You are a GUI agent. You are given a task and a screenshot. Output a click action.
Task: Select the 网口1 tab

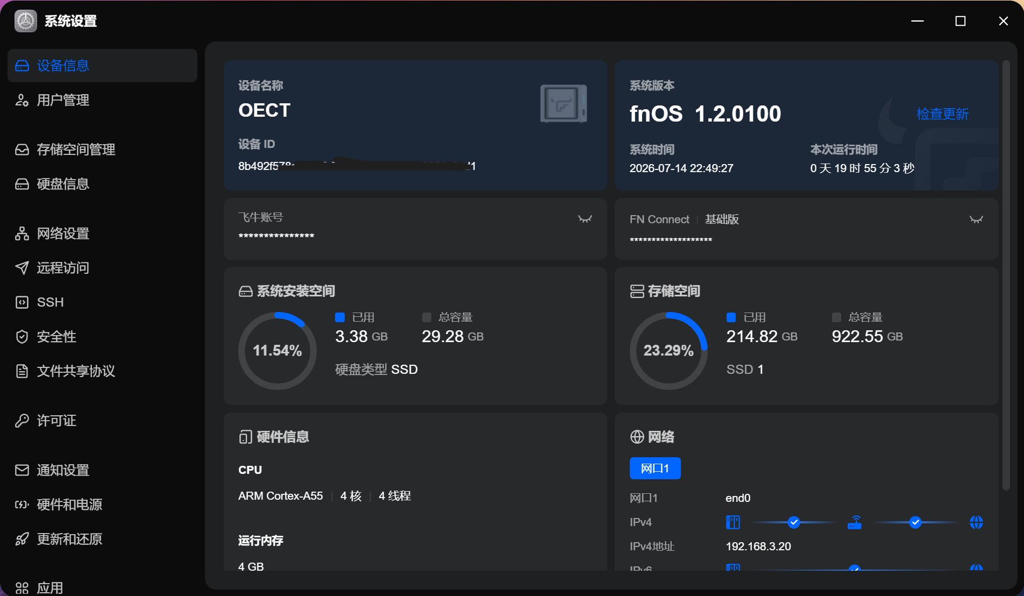pos(655,469)
